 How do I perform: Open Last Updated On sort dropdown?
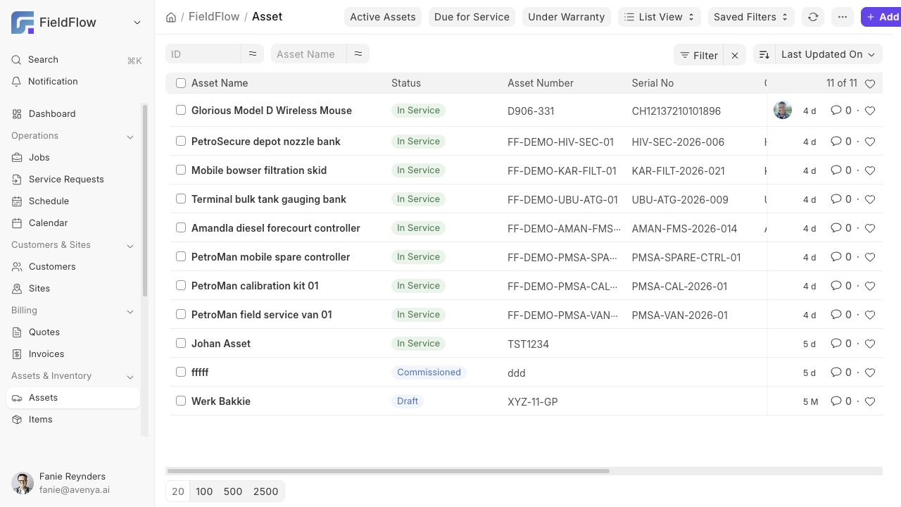coord(828,54)
